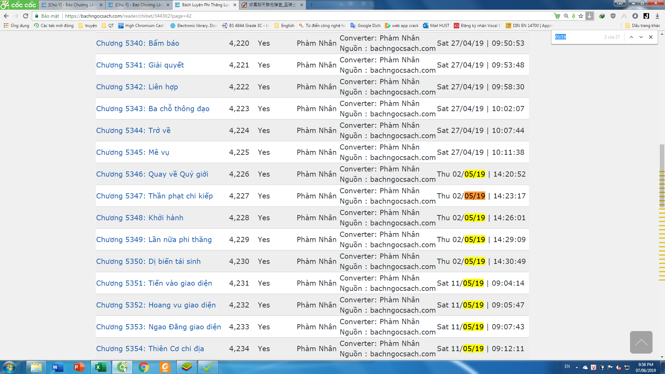Toggle Vietnamese typing mode à icon

(574, 16)
